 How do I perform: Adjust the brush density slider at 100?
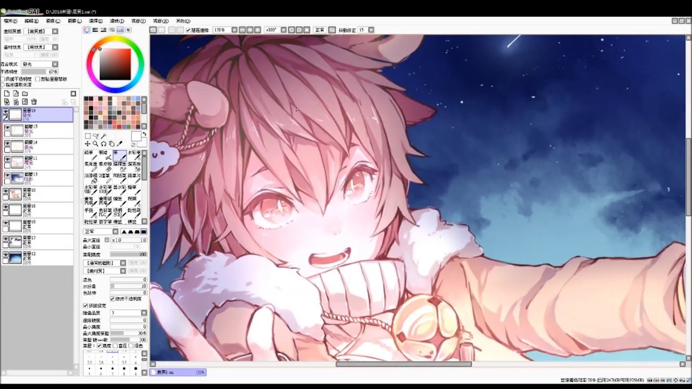pyautogui.click(x=129, y=254)
